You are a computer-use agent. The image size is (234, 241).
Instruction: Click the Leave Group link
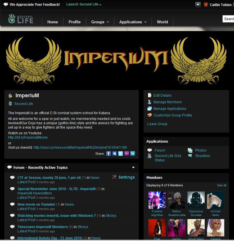(x=157, y=124)
